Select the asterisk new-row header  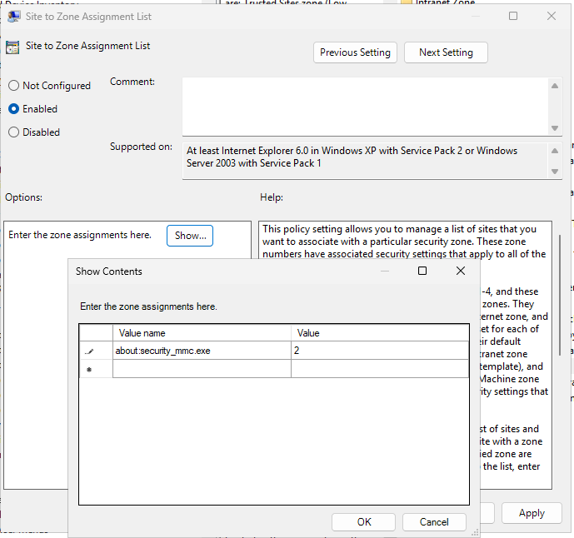point(90,369)
